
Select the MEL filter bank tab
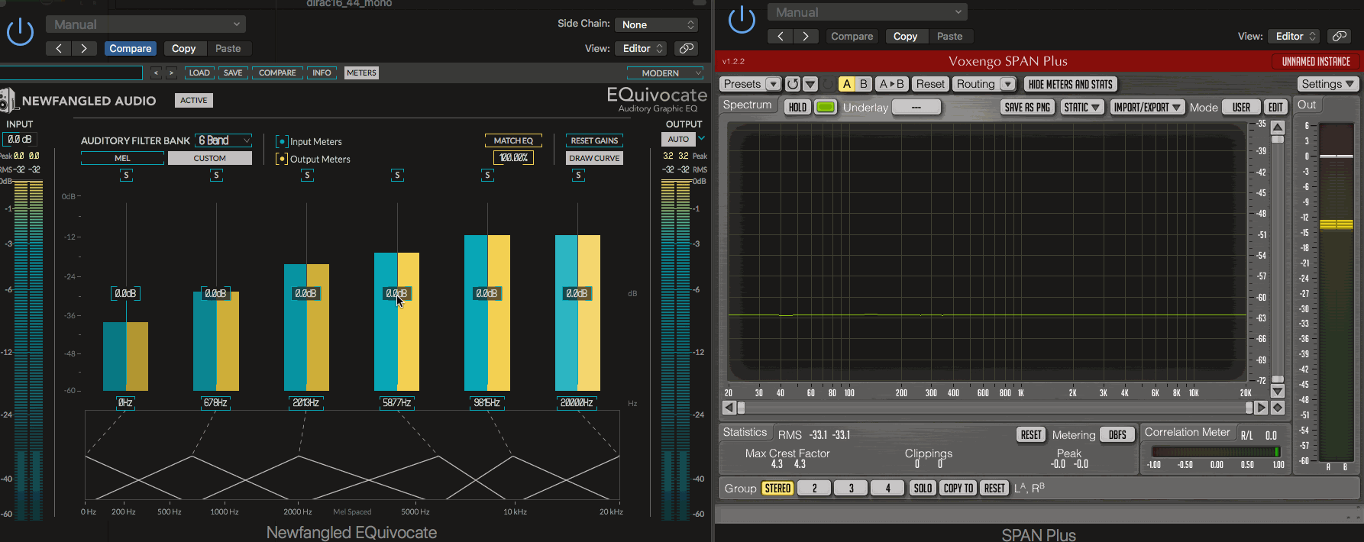click(122, 158)
